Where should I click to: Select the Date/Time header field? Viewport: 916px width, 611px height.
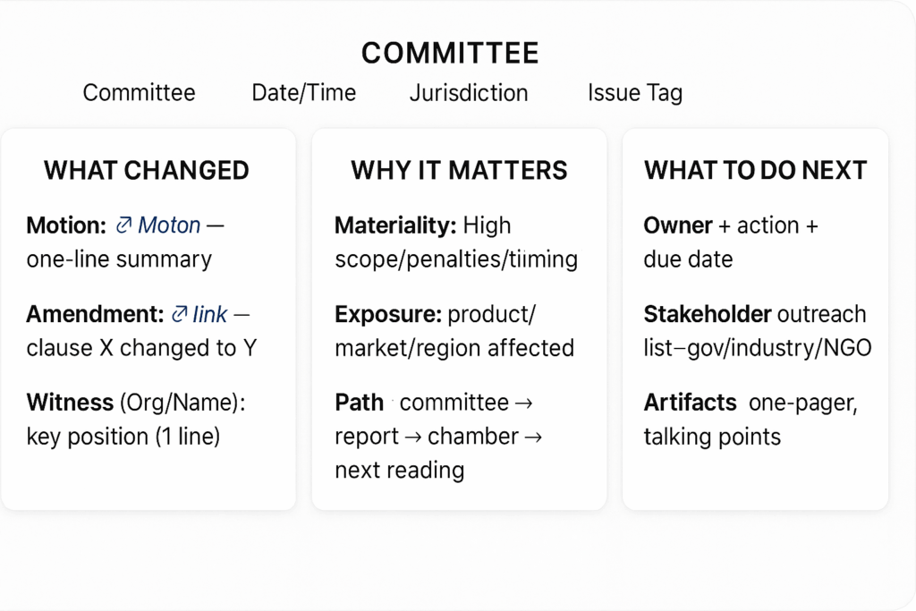304,92
